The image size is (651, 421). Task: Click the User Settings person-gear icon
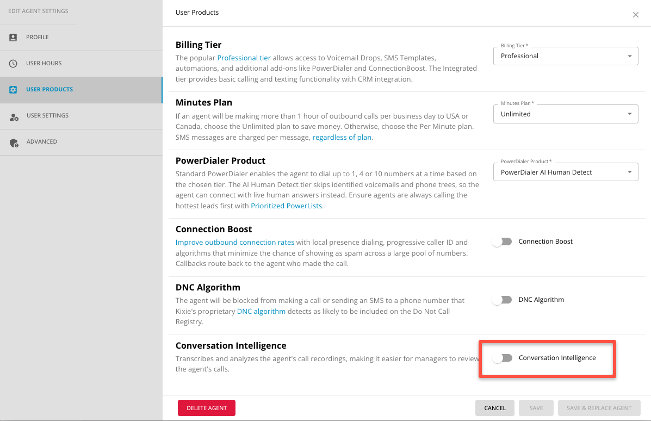[x=14, y=117]
